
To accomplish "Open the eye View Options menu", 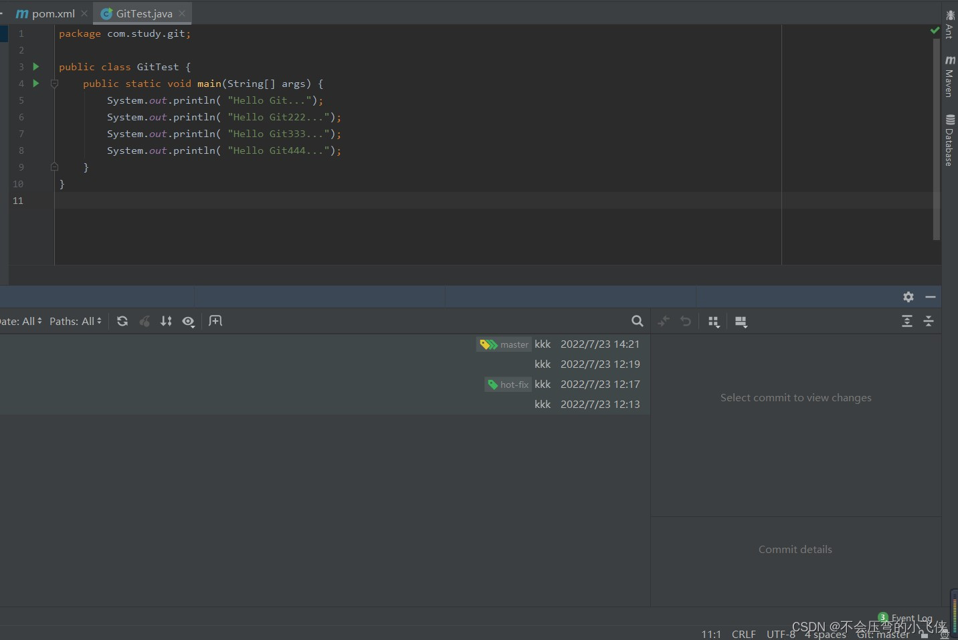I will click(x=189, y=322).
